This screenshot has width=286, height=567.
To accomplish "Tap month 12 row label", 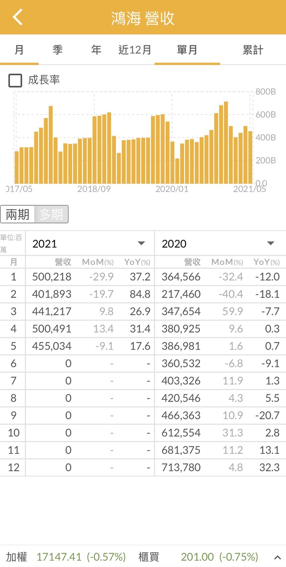I will (14, 467).
